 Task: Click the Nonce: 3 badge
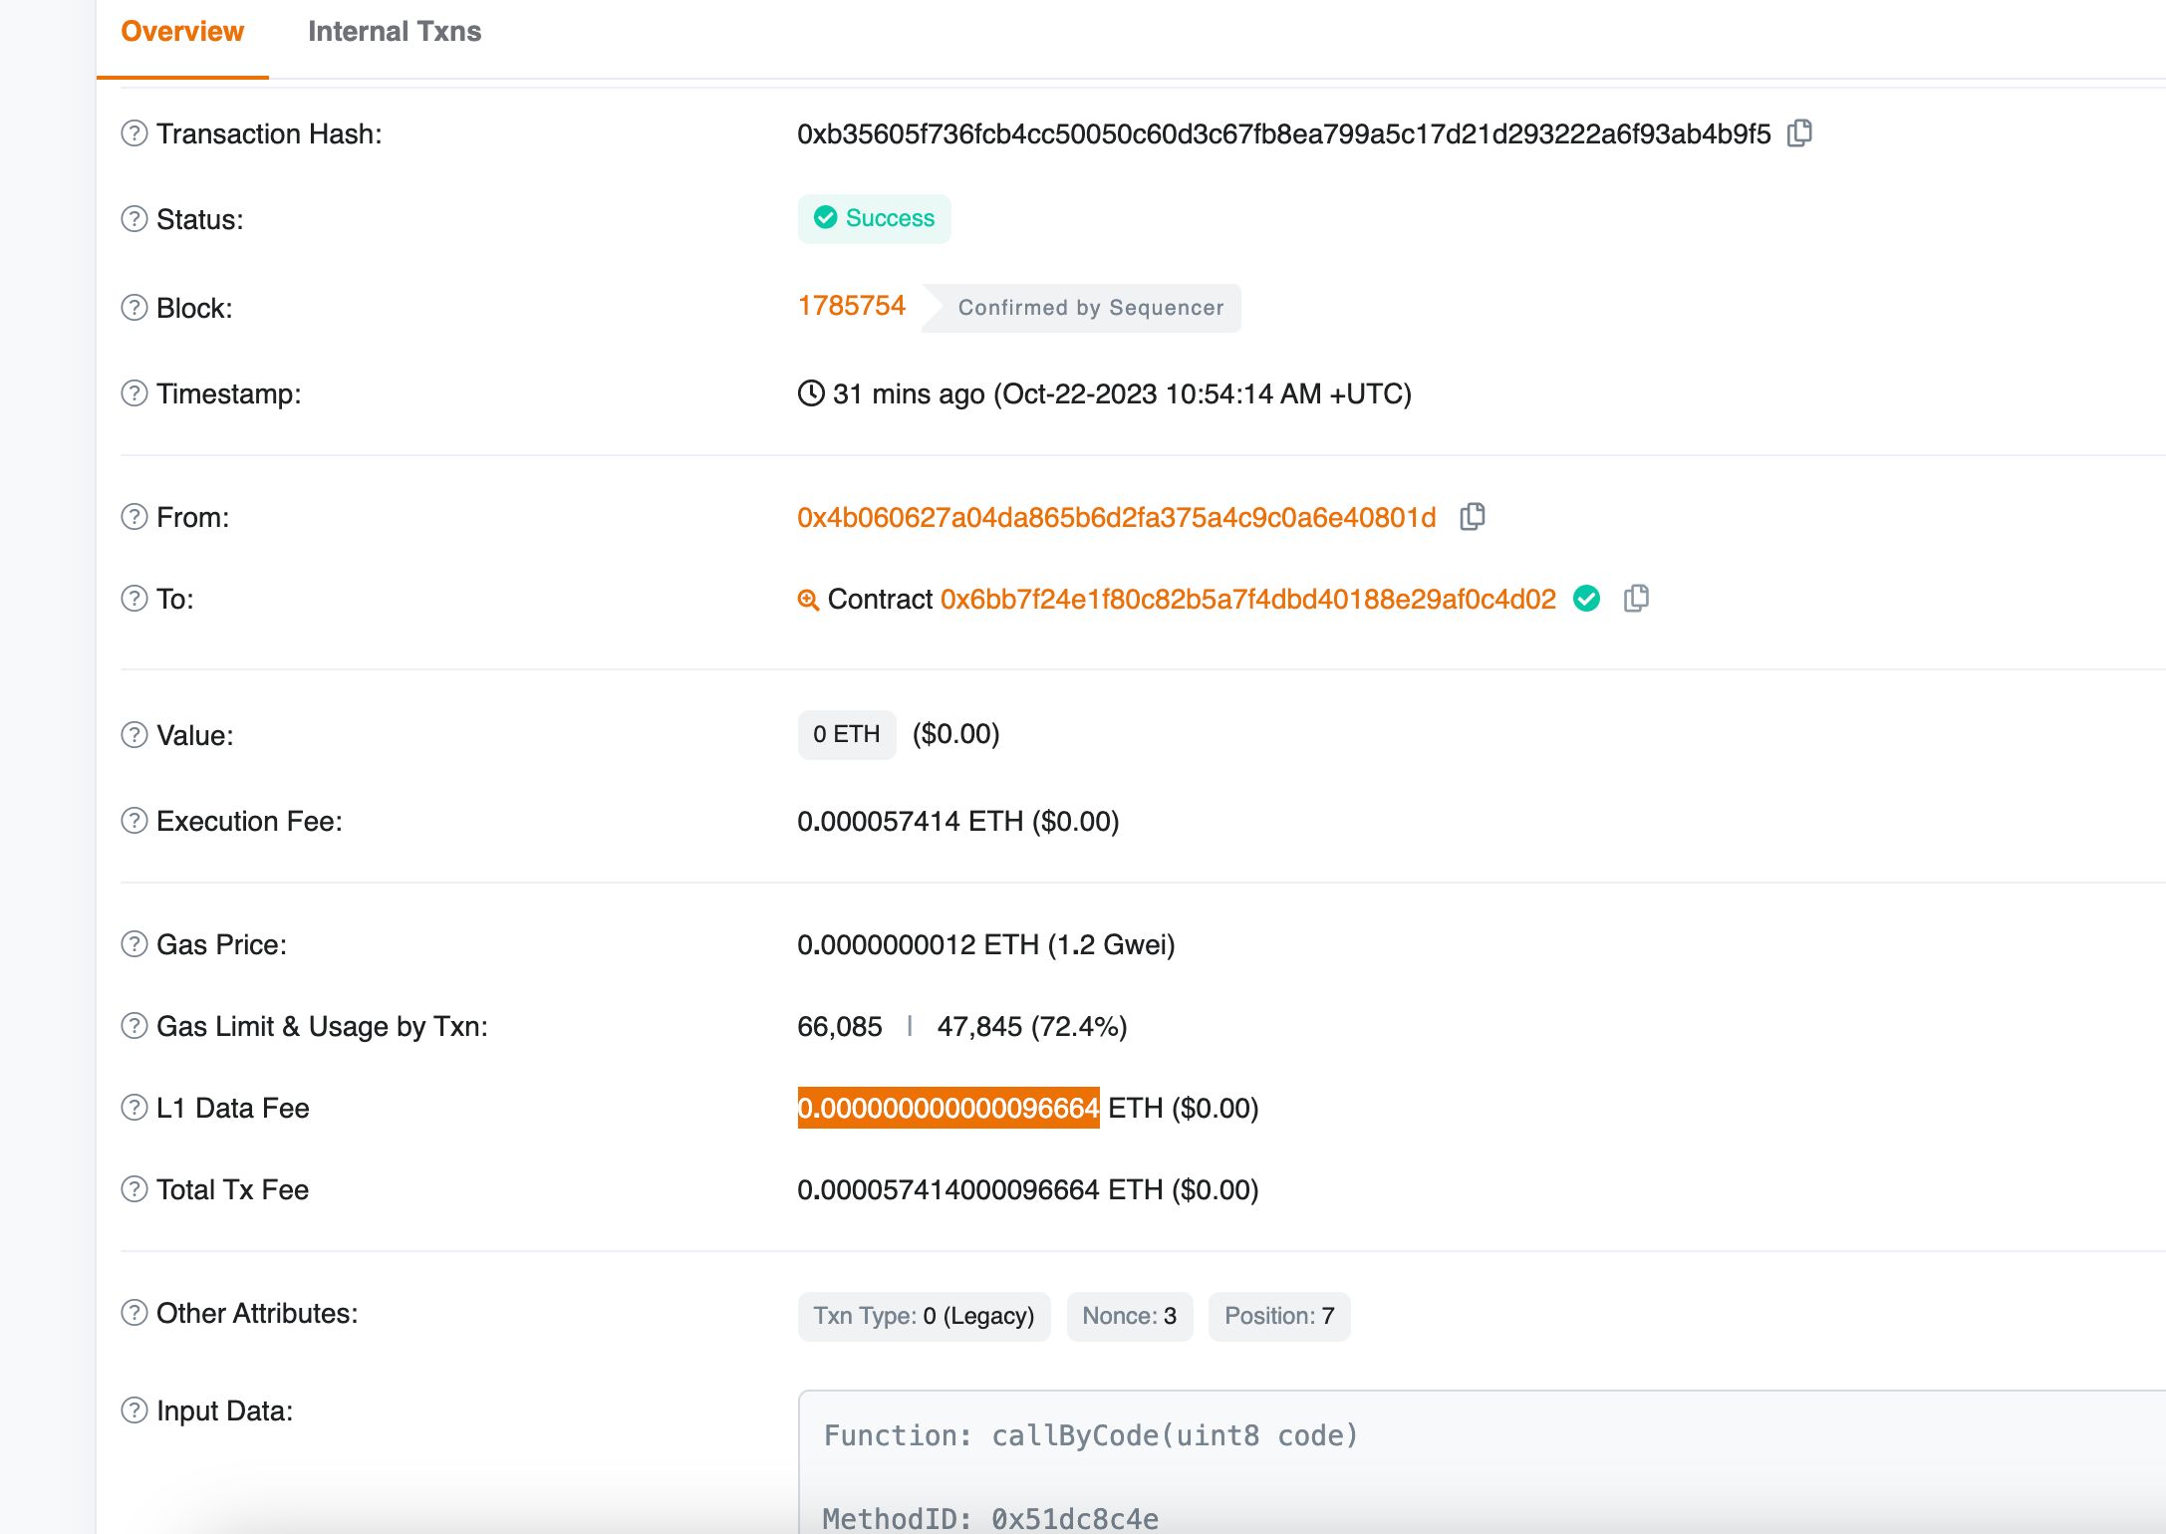click(1130, 1317)
